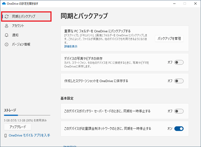Minimize the OneDrive settings window
This screenshot has width=201, height=147.
click(174, 4)
